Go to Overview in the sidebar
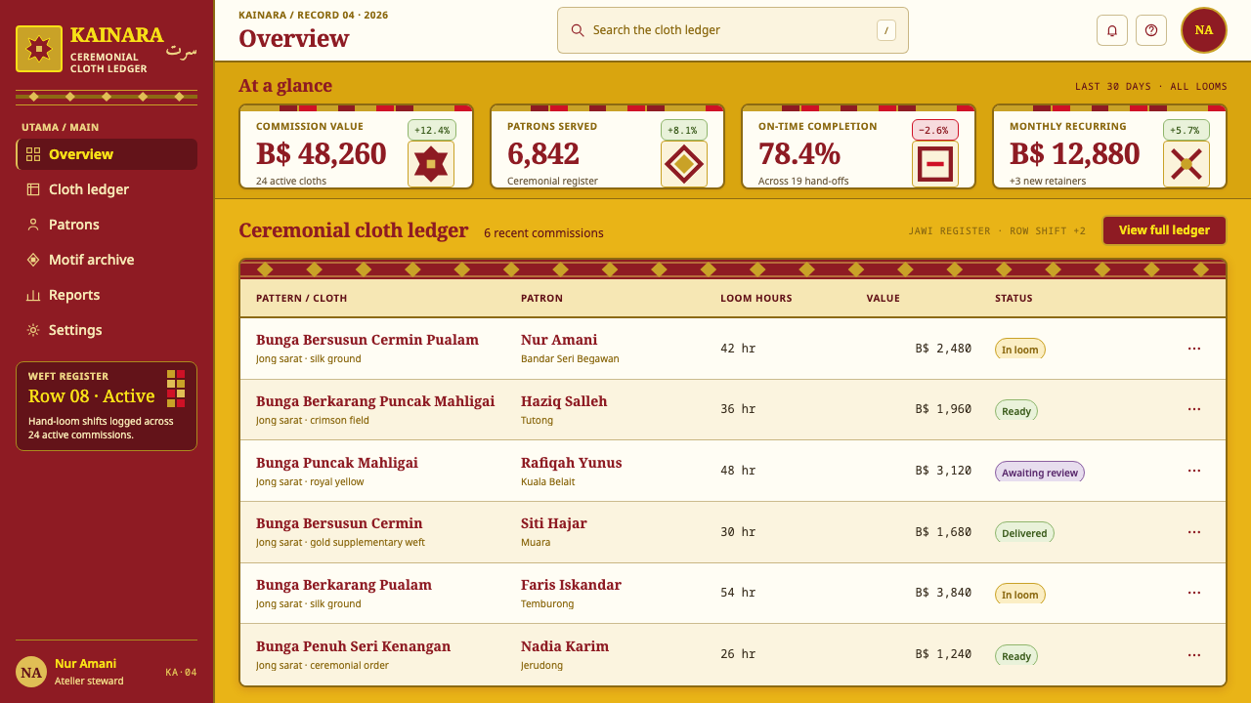Image resolution: width=1251 pixels, height=703 pixels. tap(107, 154)
